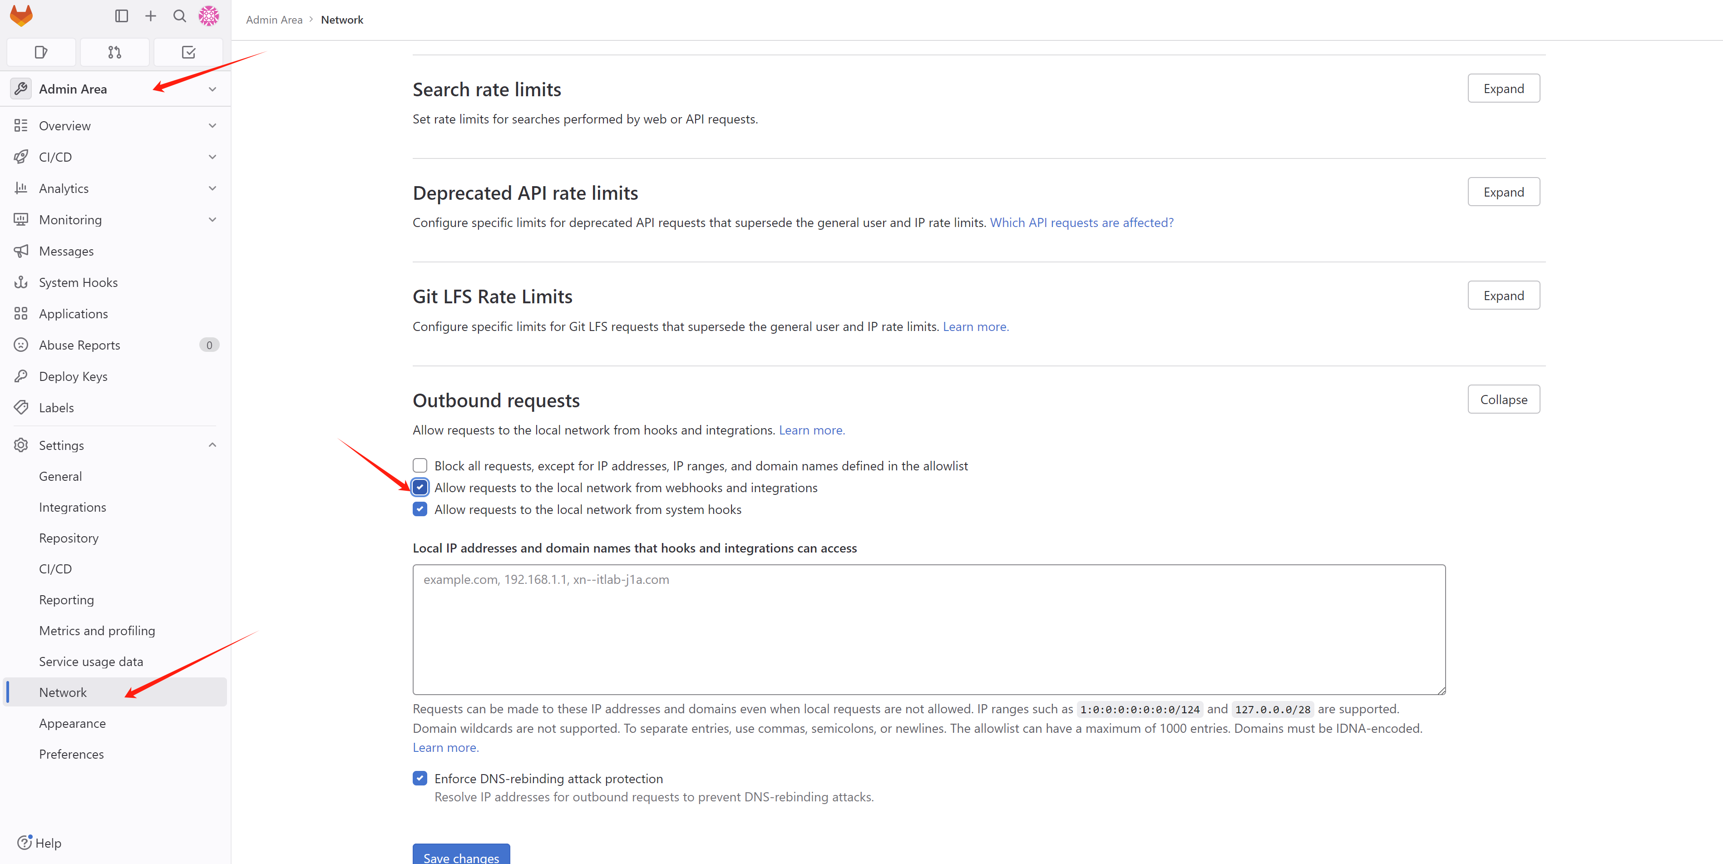Open the user avatar menu

209,16
